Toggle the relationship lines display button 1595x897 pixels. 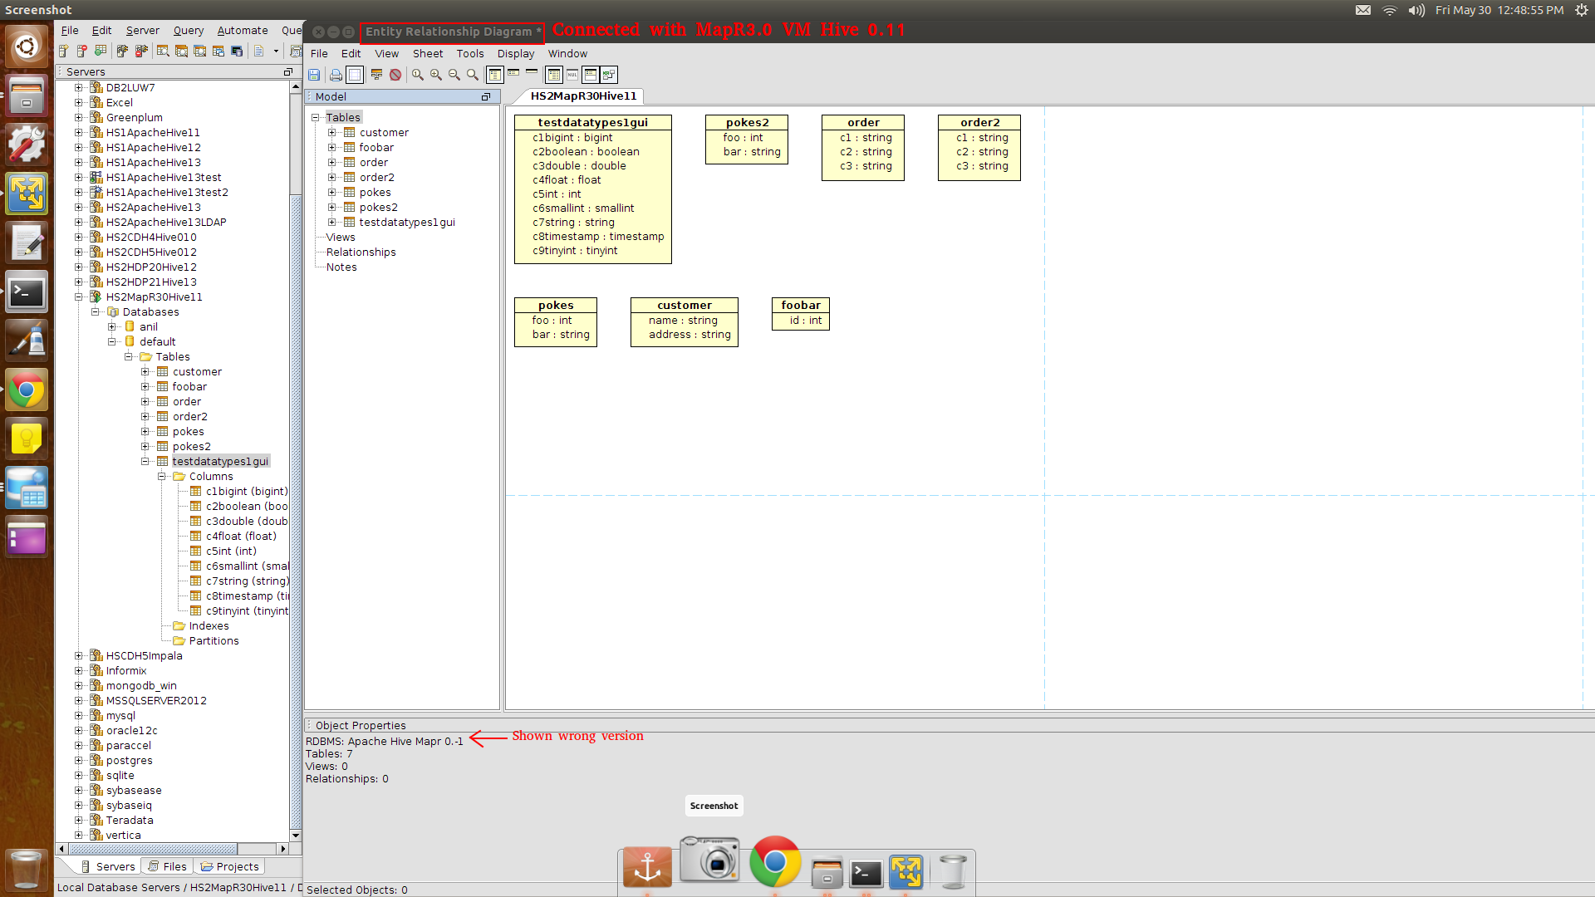click(x=609, y=75)
